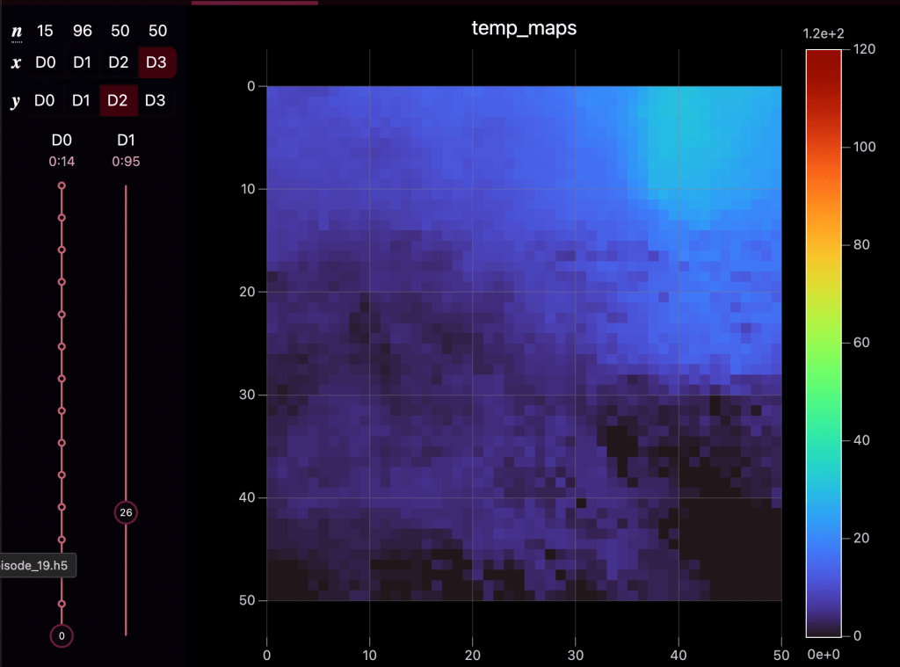Set x axis to dimension D1
900x667 pixels.
tap(82, 63)
